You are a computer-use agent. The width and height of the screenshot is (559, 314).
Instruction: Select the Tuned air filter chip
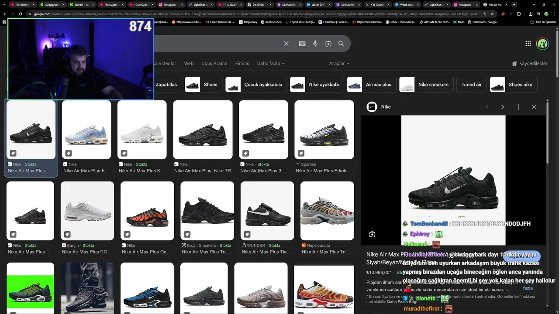472,85
